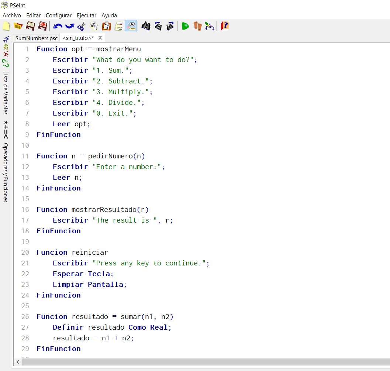Click the find previous binoculars icon
Image resolution: width=390 pixels, height=371 pixels.
pyautogui.click(x=158, y=26)
